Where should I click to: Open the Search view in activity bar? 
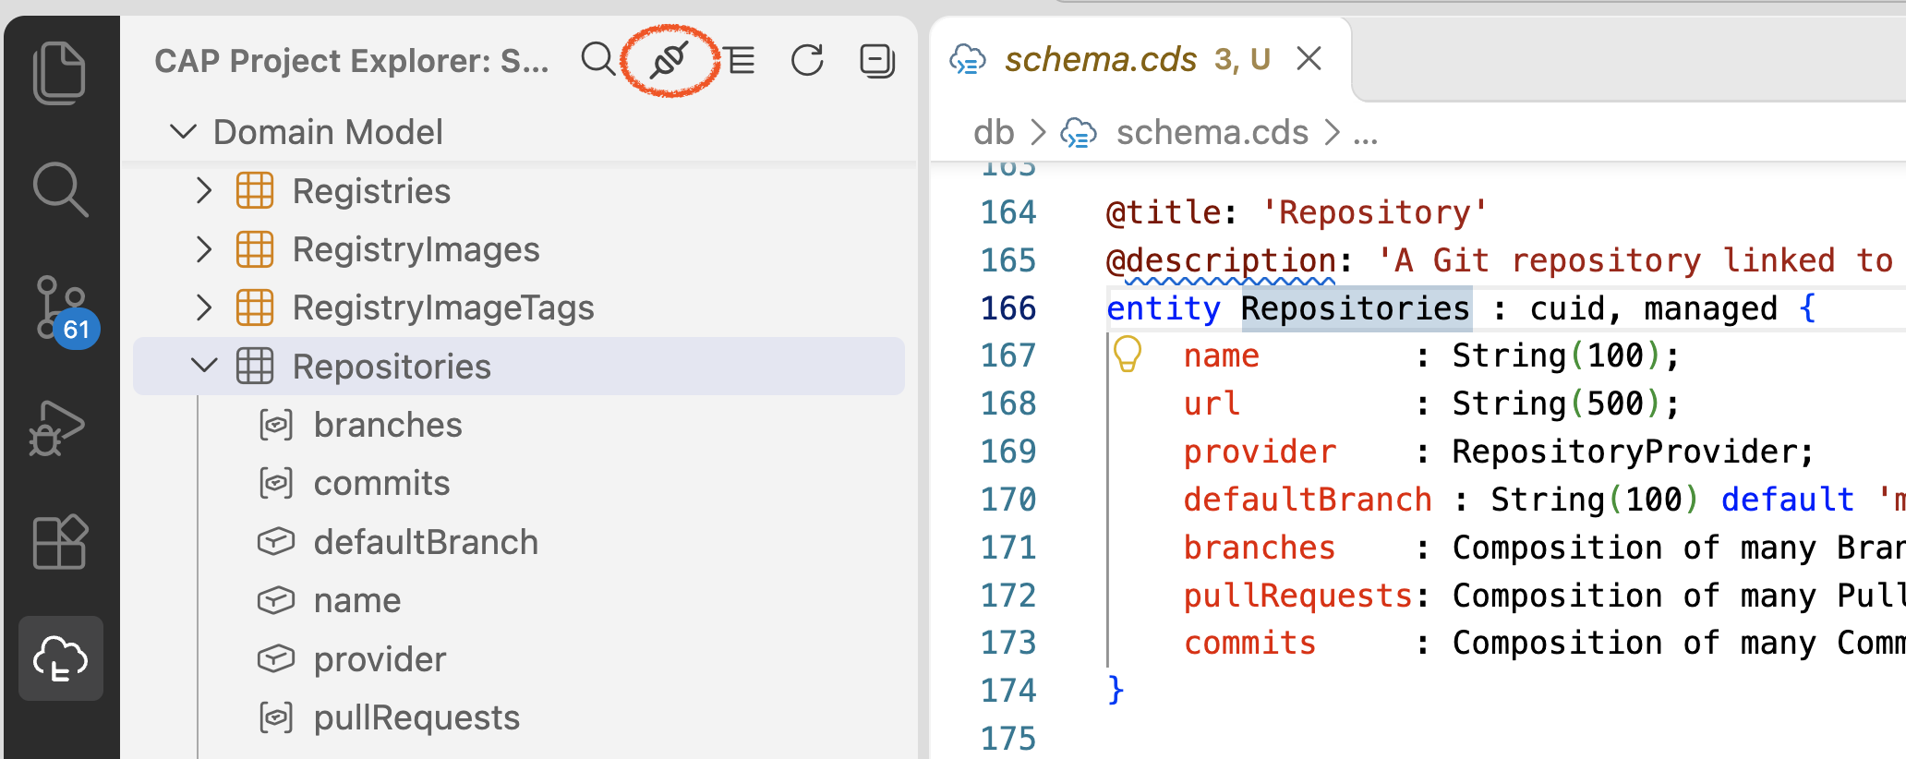point(60,189)
